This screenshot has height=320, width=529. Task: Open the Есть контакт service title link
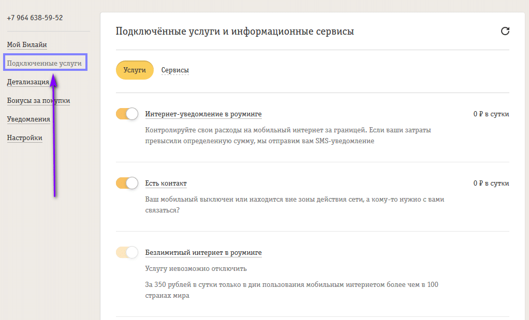click(166, 184)
